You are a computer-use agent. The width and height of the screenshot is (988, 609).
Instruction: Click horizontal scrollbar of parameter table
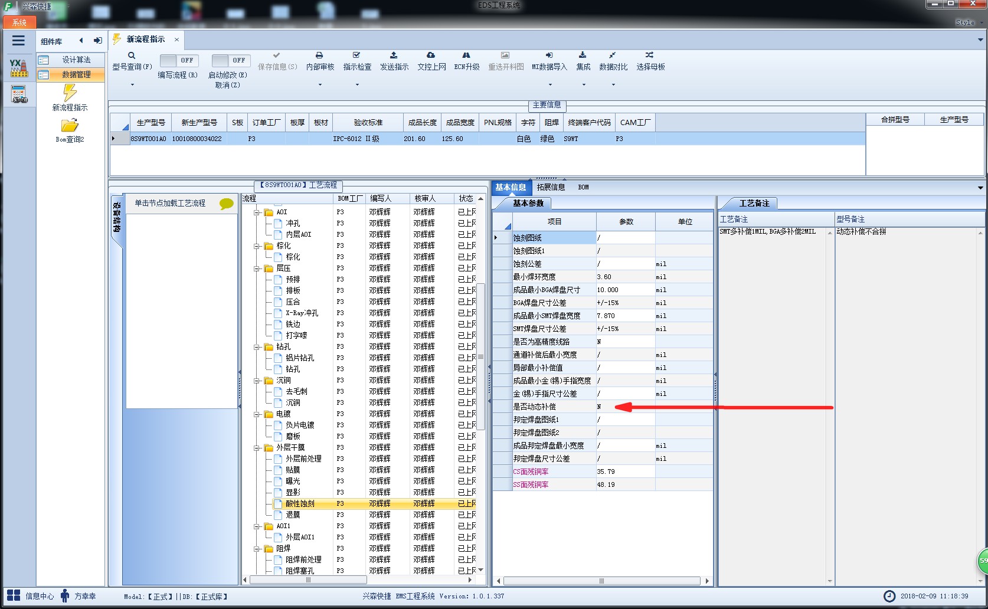click(x=603, y=581)
